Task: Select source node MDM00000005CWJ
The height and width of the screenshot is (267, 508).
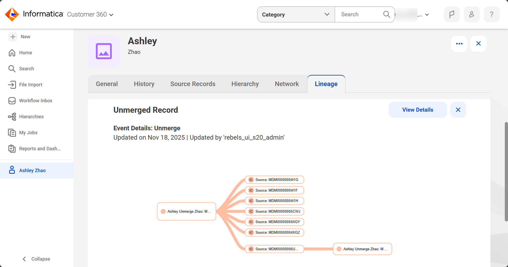Action: [x=275, y=211]
